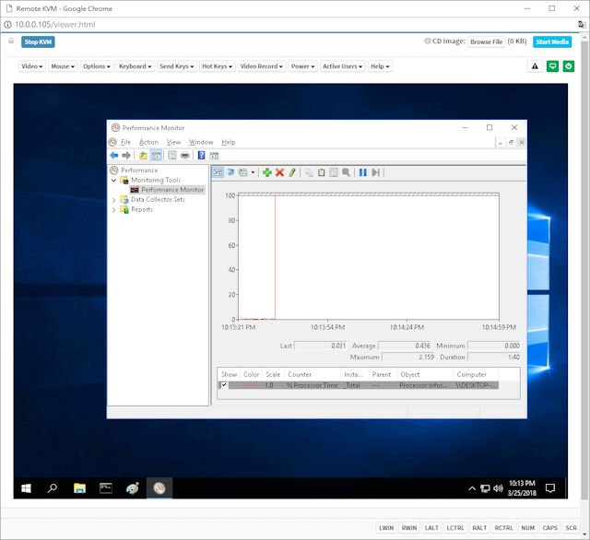
Task: Toggle the RALT key button
Action: pos(479,528)
